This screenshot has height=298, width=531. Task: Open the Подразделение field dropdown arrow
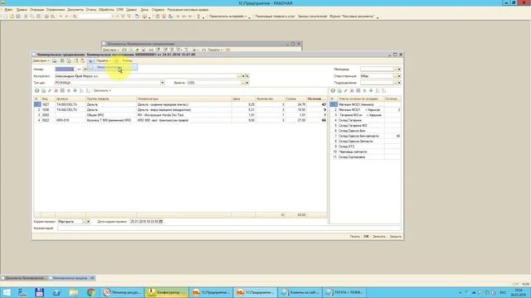tap(399, 83)
